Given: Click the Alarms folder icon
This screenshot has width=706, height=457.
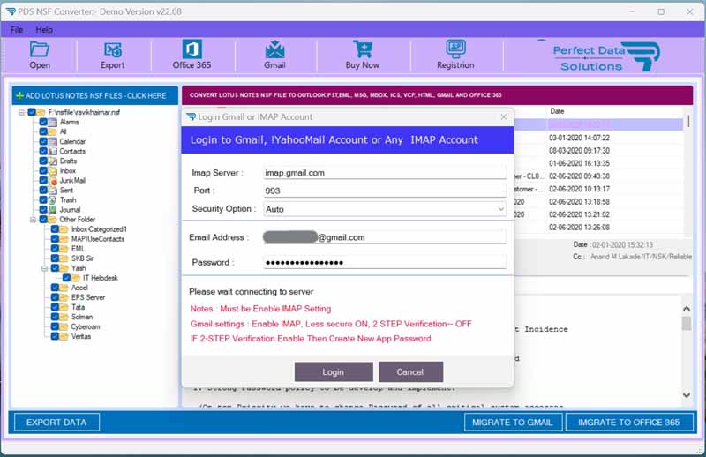Looking at the screenshot, I should (53, 122).
